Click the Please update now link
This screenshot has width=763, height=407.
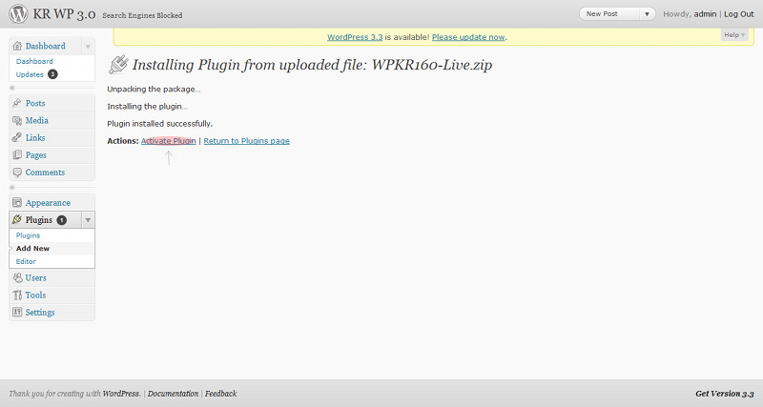pos(468,37)
